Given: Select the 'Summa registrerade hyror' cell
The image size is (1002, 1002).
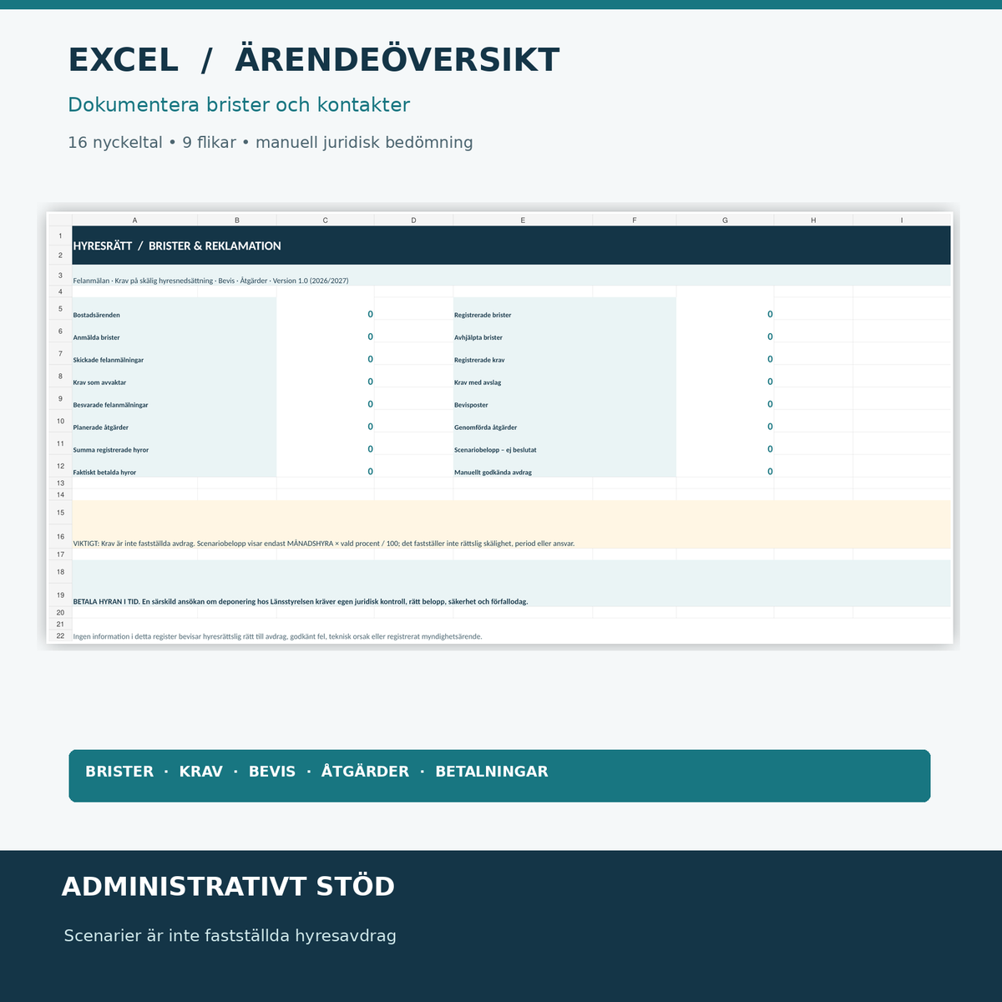Looking at the screenshot, I should [x=175, y=444].
